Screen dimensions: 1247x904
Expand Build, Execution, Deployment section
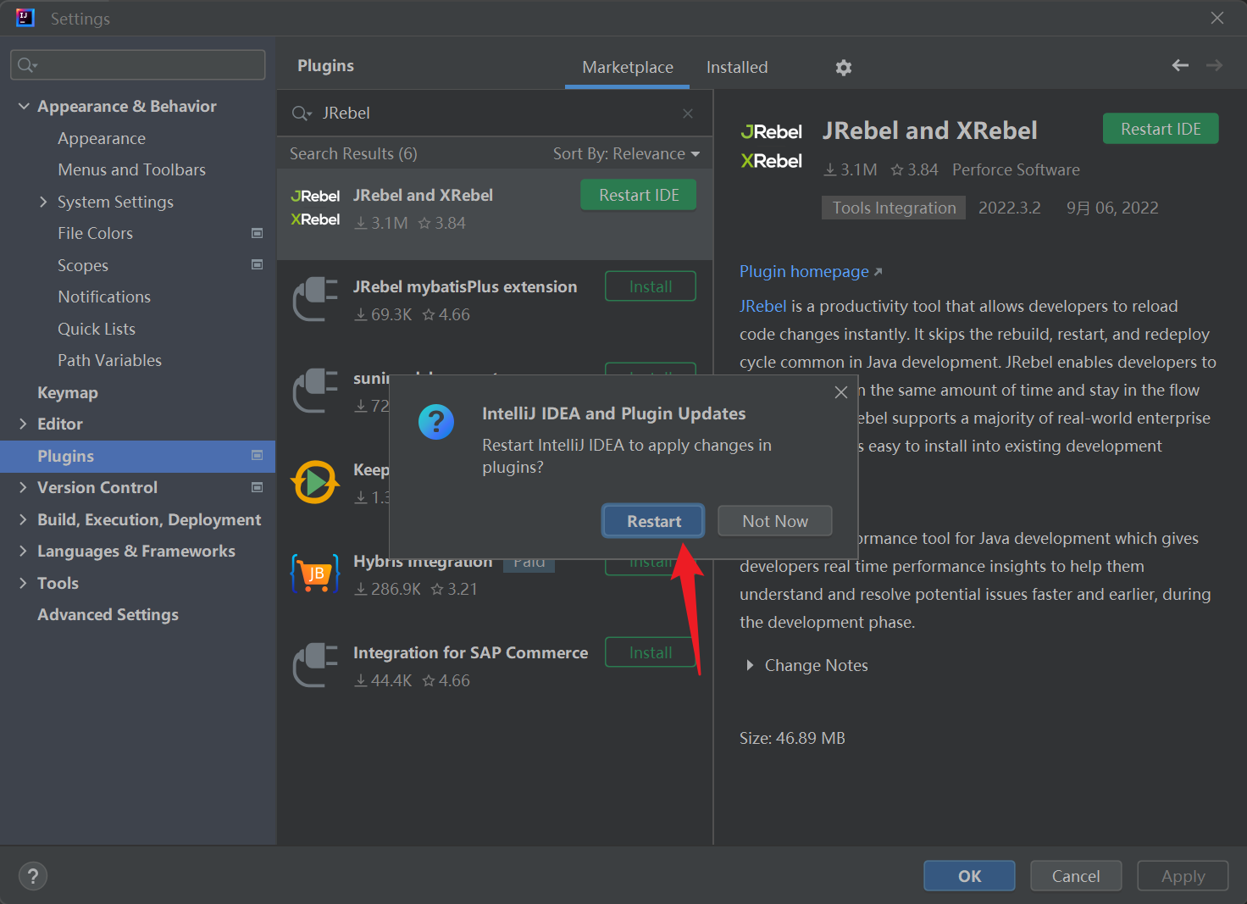click(23, 519)
